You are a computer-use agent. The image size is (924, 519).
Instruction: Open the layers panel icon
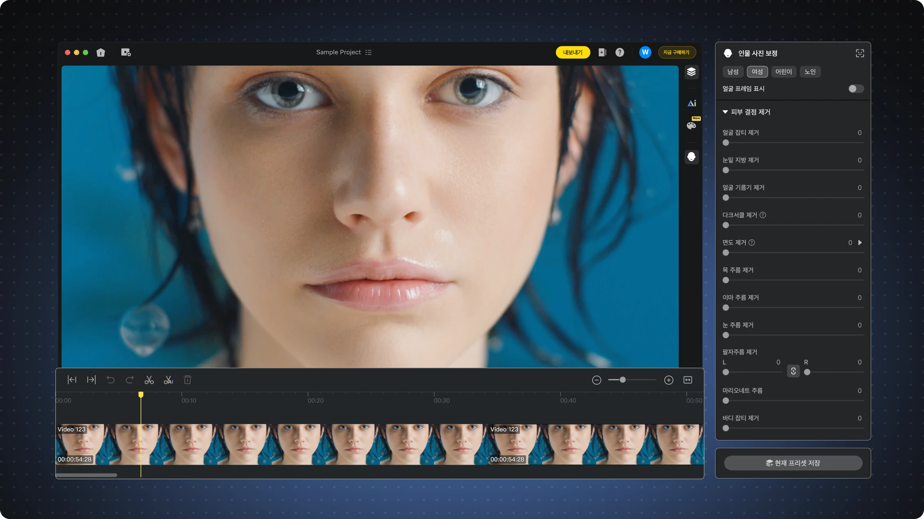click(x=691, y=72)
